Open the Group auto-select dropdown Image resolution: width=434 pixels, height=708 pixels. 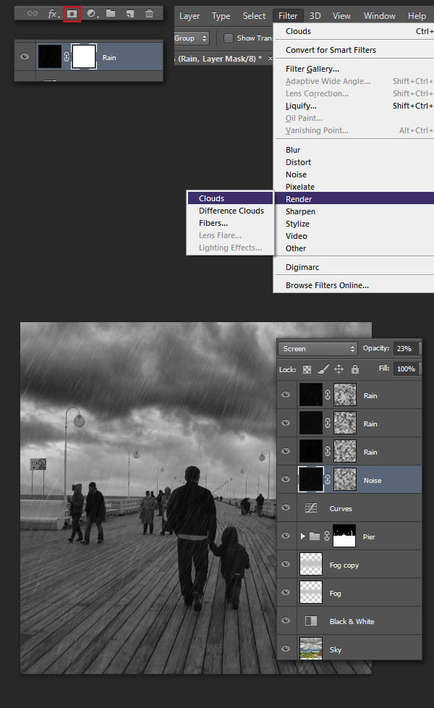coord(192,38)
